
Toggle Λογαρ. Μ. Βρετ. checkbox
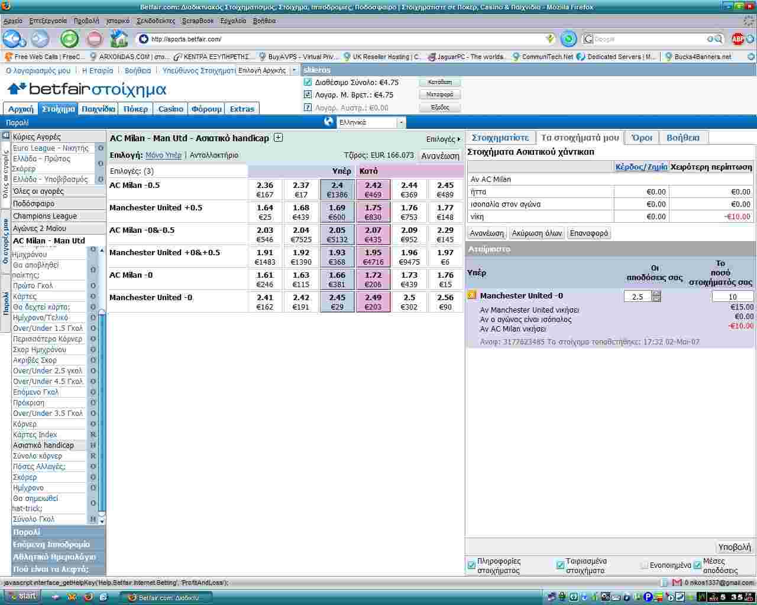308,95
